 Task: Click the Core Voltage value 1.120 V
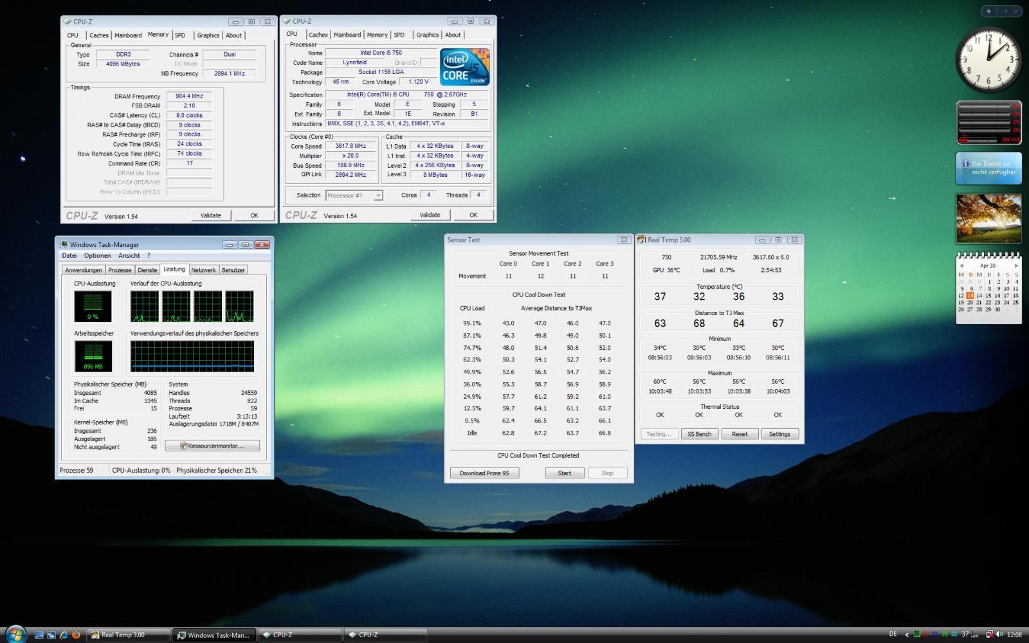click(418, 82)
